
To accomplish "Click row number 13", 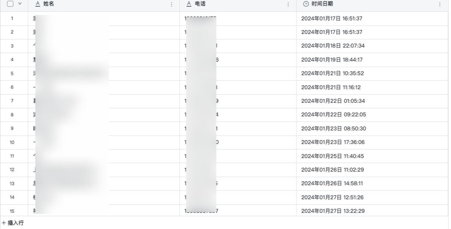I will coord(12,184).
